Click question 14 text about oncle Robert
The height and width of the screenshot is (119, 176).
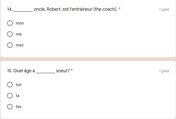coord(75,9)
